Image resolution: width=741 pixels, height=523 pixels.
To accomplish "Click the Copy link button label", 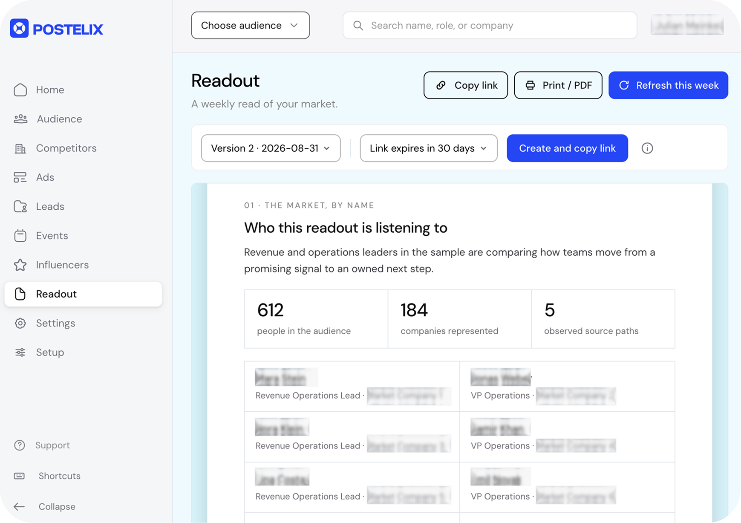I will pos(476,85).
